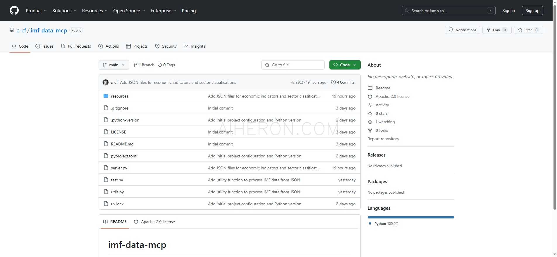This screenshot has width=557, height=257.
Task: Click the page vertical scrollbar
Action: [554, 107]
